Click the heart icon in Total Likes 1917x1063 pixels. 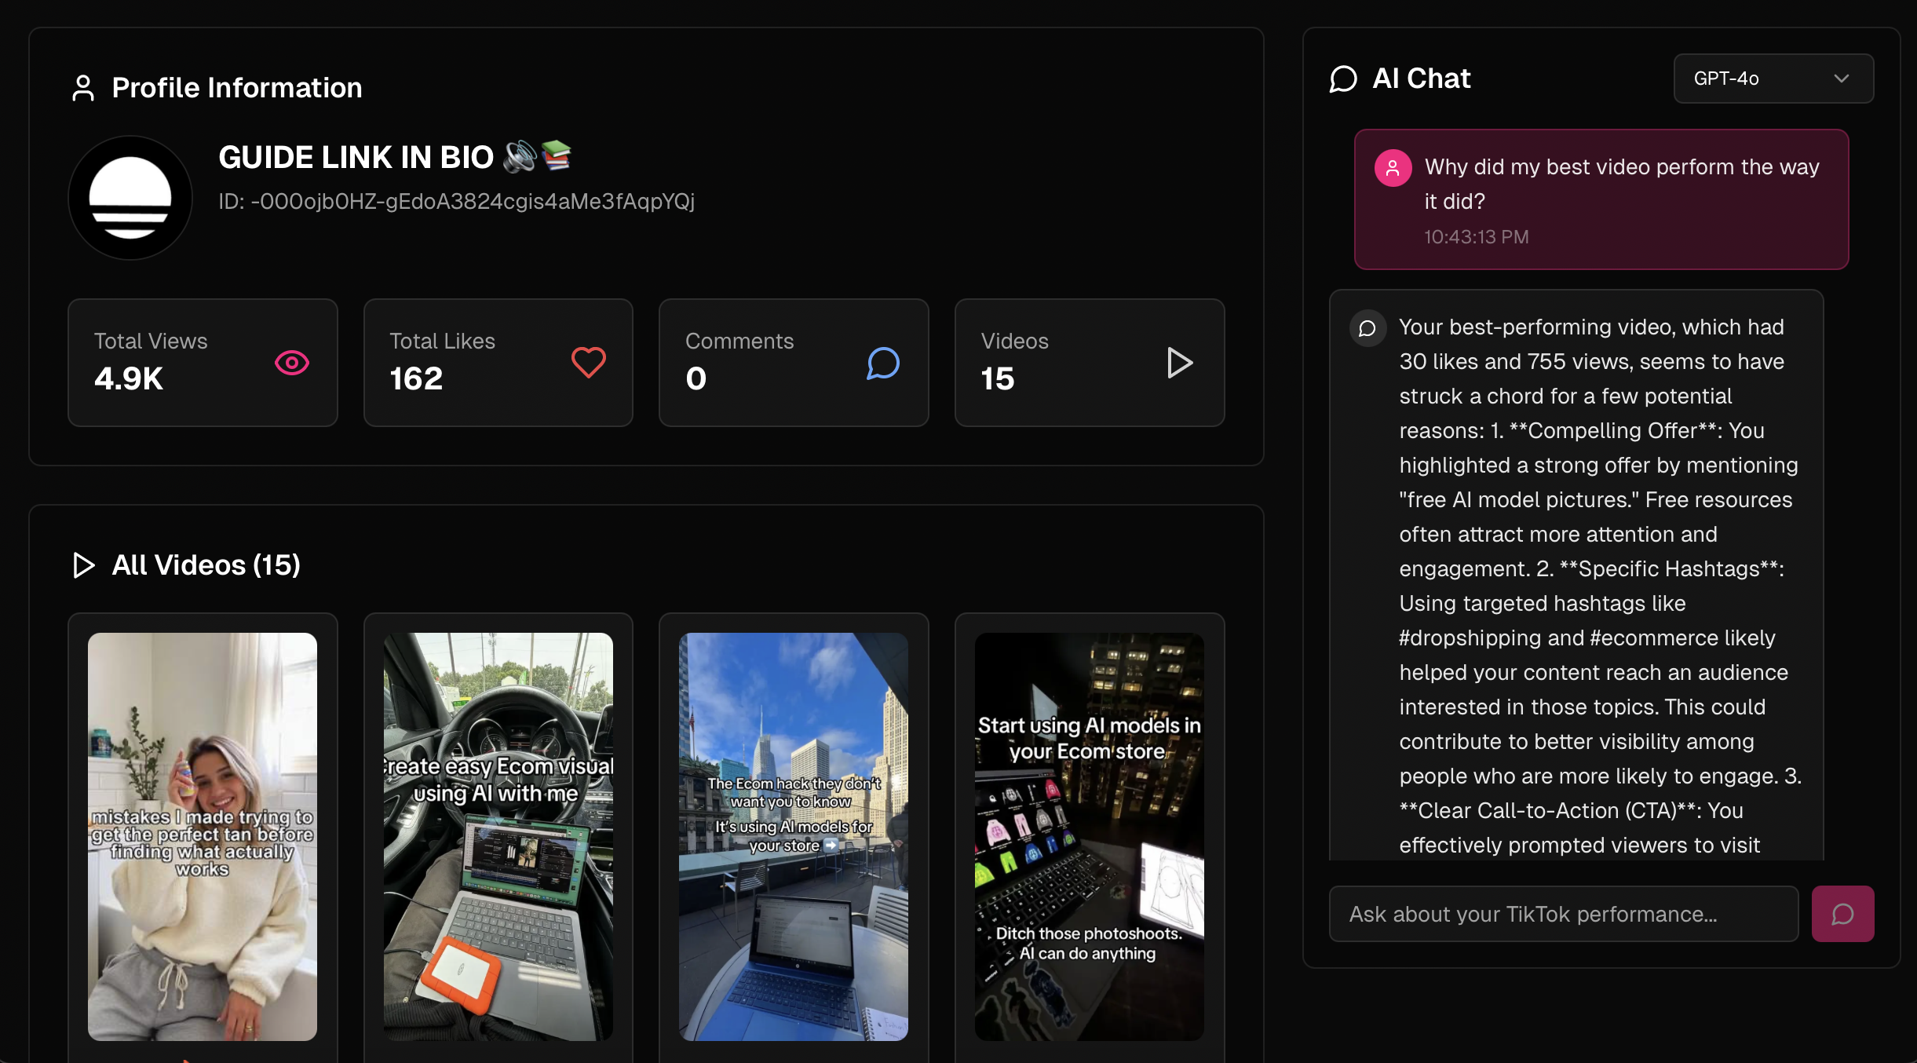(x=588, y=363)
